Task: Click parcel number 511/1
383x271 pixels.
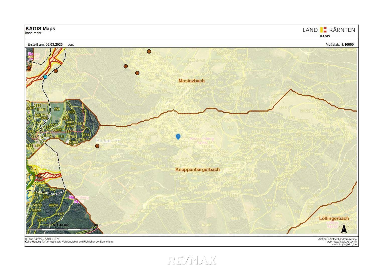Action: pyautogui.click(x=117, y=192)
